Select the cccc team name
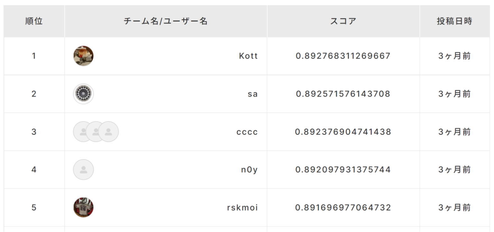The image size is (494, 232). 247,132
